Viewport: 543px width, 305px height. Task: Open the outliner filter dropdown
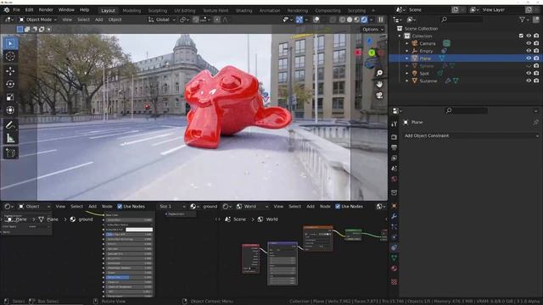pos(523,19)
